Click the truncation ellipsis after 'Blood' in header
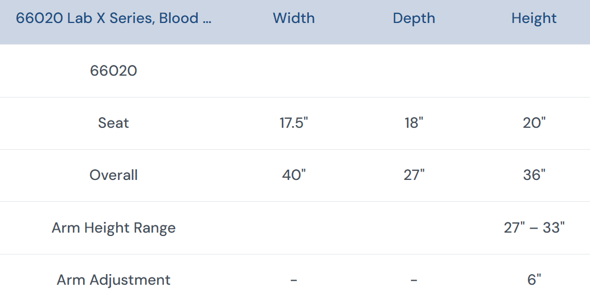 click(207, 19)
